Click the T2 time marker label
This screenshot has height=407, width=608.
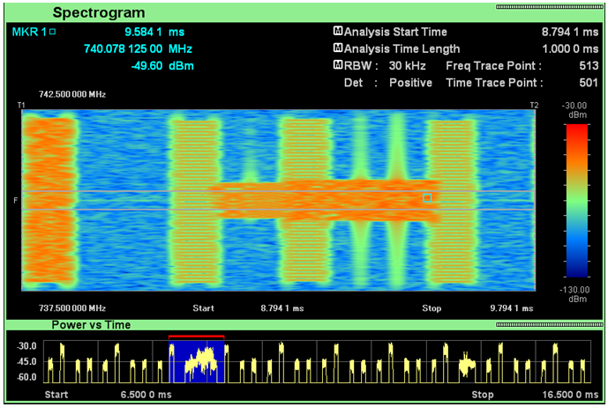tap(535, 106)
